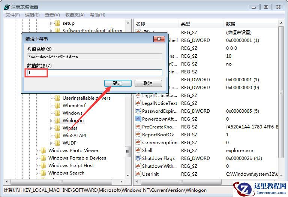The height and width of the screenshot is (197, 288).
Task: Click the 数值名称 PowerdownAfterShutdown field
Action: (x=94, y=57)
